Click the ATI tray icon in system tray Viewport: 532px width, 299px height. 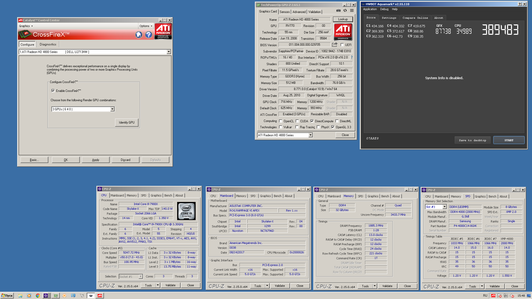point(493,296)
